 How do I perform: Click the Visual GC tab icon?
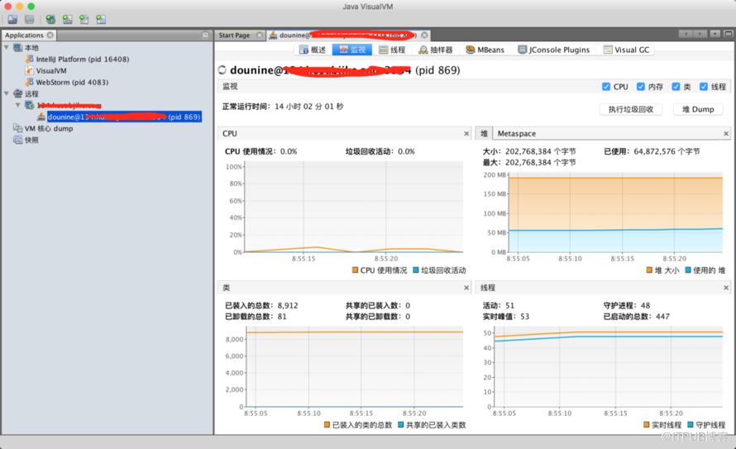pyautogui.click(x=608, y=50)
